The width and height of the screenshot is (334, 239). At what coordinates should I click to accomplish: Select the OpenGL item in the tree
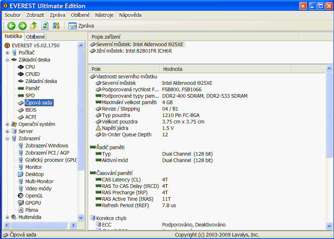[34, 196]
